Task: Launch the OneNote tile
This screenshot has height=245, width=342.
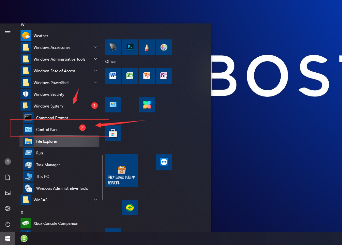Action: (164, 76)
